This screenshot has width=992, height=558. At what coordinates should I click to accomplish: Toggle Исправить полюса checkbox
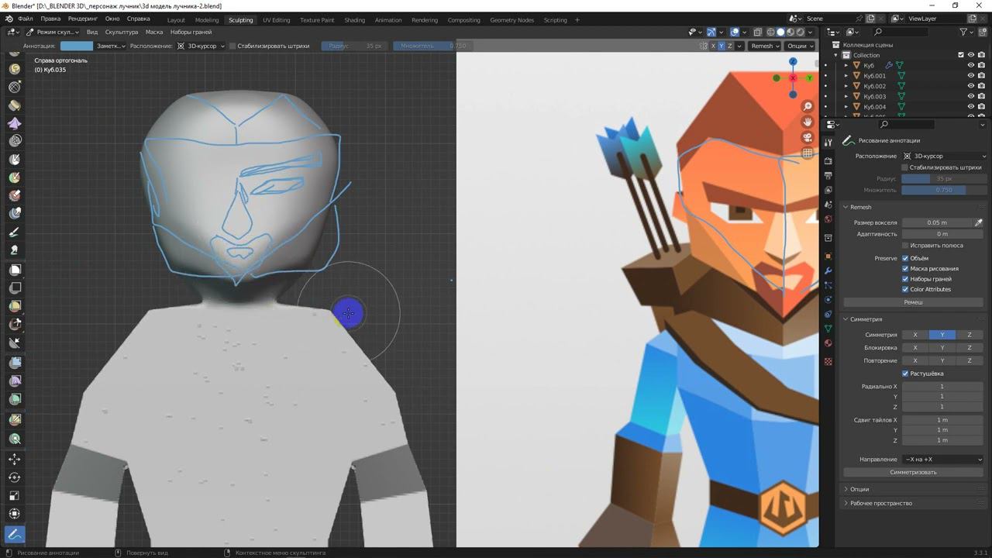coord(905,246)
